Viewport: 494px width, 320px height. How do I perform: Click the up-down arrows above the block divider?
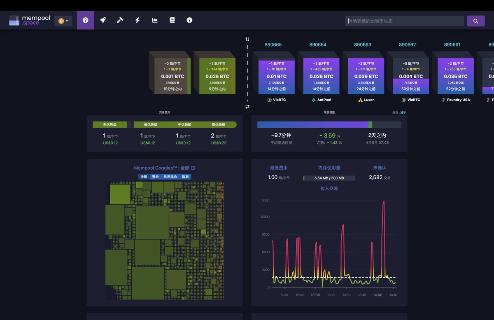[x=247, y=39]
